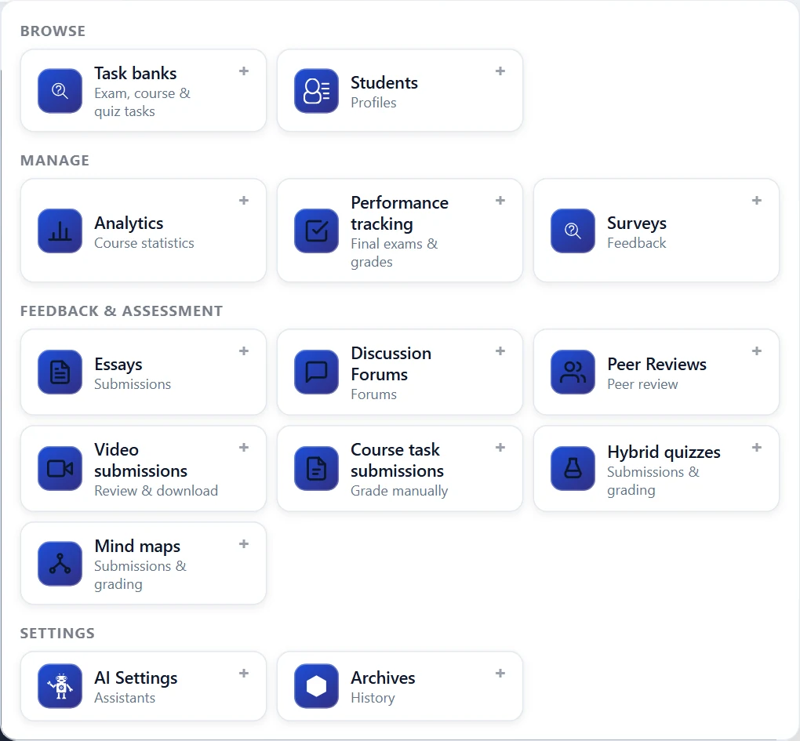Click the plus on Archives card

coord(500,673)
